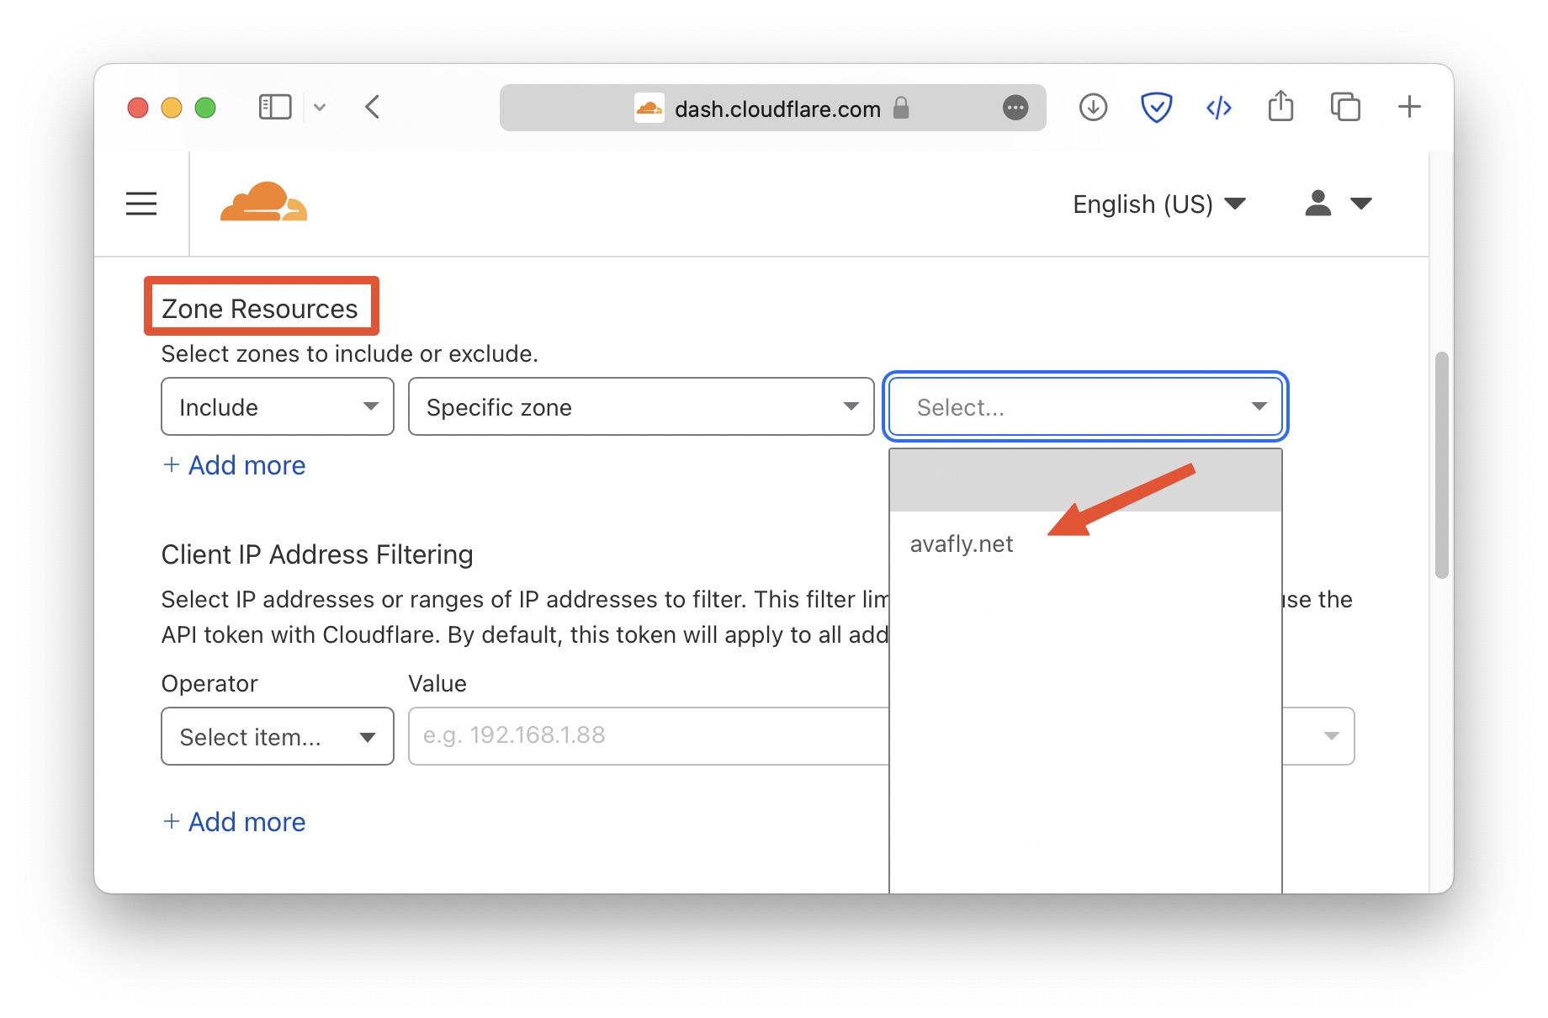
Task: Click the Cloudflare cloud logo
Action: tap(263, 202)
